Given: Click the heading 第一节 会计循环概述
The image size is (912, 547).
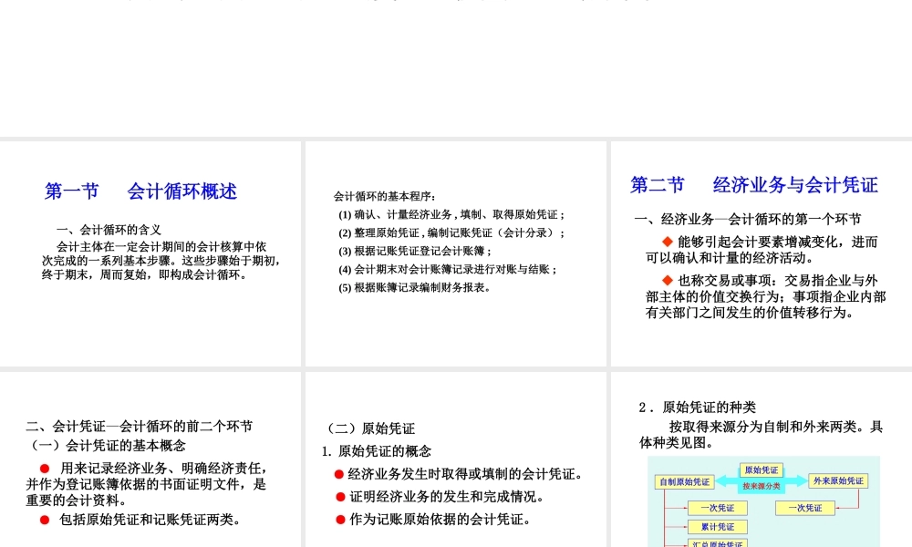Looking at the screenshot, I should tap(140, 191).
